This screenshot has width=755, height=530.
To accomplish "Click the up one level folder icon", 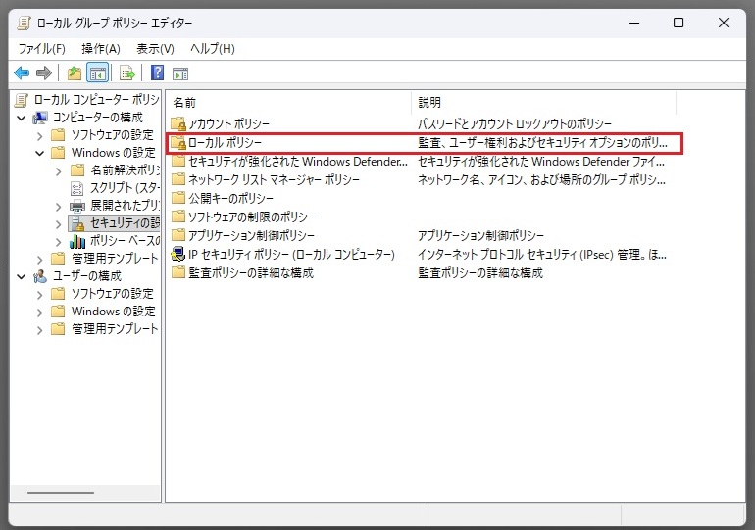I will pyautogui.click(x=75, y=72).
